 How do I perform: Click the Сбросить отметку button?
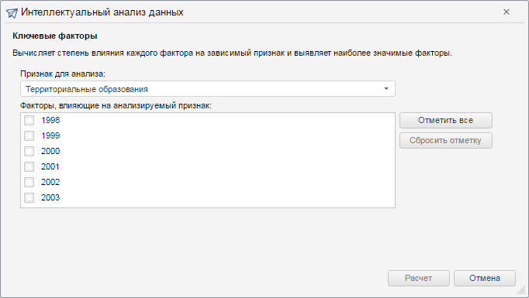[x=446, y=140]
